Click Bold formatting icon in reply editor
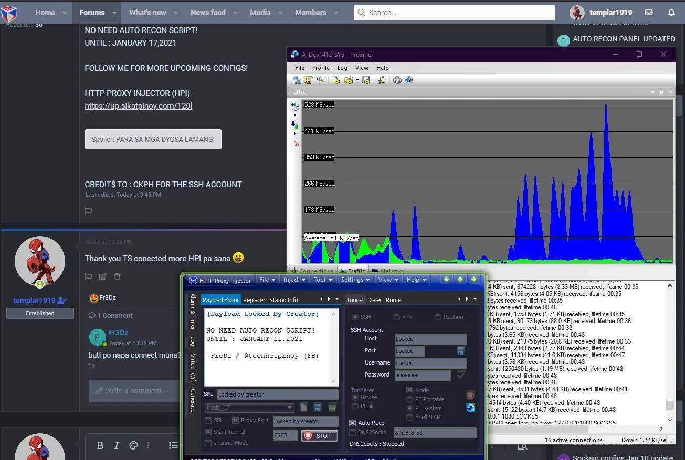Screen dimensions: 685x460 [100, 445]
